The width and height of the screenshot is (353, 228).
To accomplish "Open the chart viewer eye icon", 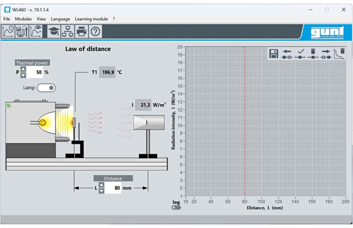I will pyautogui.click(x=36, y=31).
